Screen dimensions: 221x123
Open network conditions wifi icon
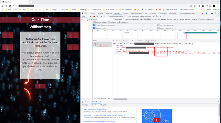point(157,16)
